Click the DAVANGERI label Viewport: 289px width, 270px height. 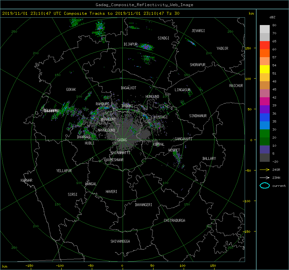click(x=144, y=205)
